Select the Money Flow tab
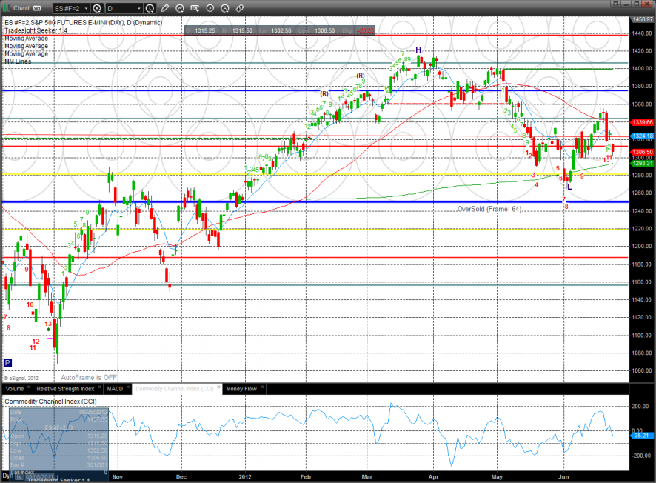This screenshot has height=483, width=656. coord(241,388)
